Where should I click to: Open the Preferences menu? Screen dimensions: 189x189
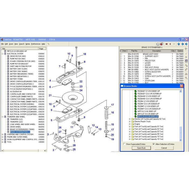coord(36,44)
